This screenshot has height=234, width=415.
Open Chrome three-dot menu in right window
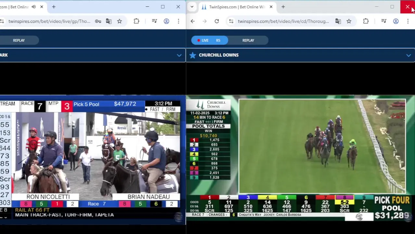click(x=408, y=21)
